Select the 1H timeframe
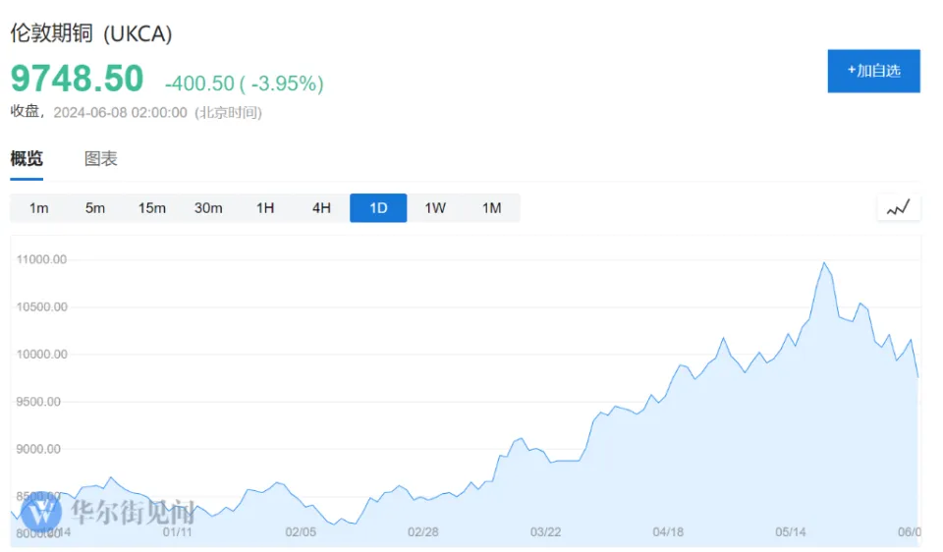The image size is (943, 552). 265,208
